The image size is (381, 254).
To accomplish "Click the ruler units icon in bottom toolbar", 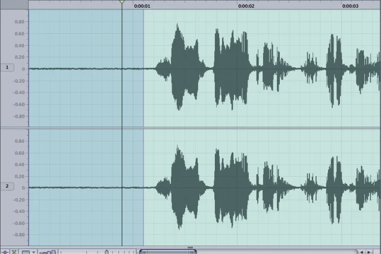I will tap(26, 251).
